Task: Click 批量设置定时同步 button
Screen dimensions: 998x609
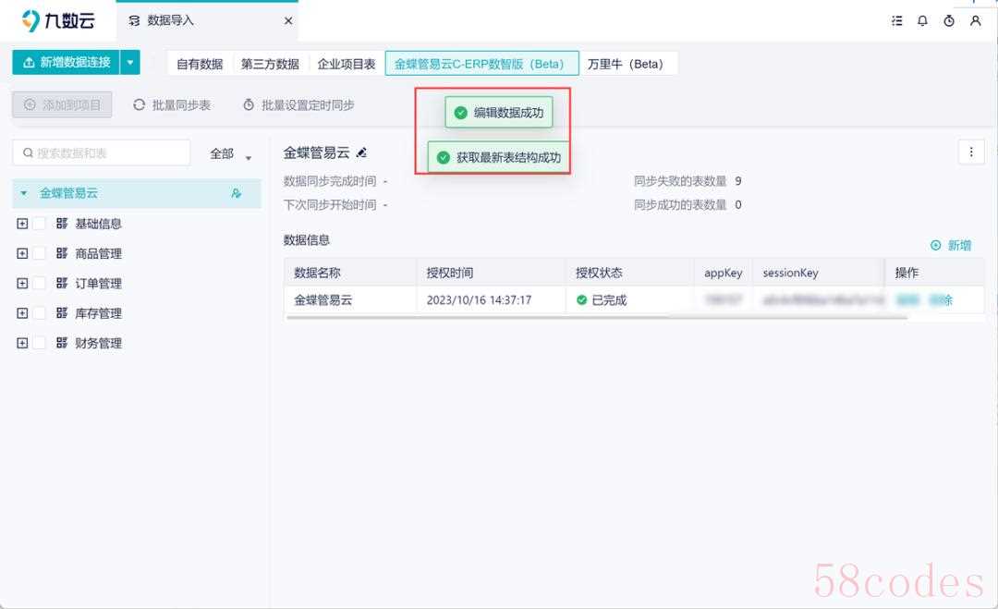Action: [x=298, y=105]
